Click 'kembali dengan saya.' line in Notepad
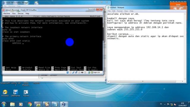 [121, 18]
